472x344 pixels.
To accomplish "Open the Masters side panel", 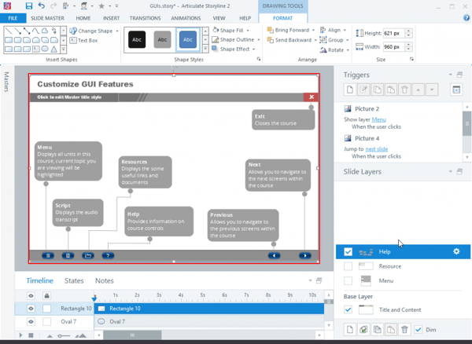I will point(6,82).
